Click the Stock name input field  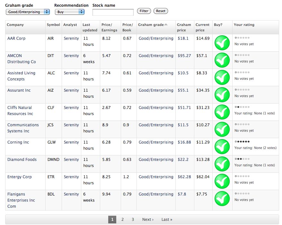pyautogui.click(x=113, y=13)
